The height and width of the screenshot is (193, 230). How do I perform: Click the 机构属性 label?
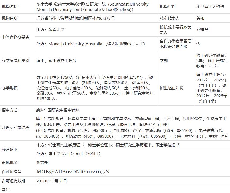168,7
